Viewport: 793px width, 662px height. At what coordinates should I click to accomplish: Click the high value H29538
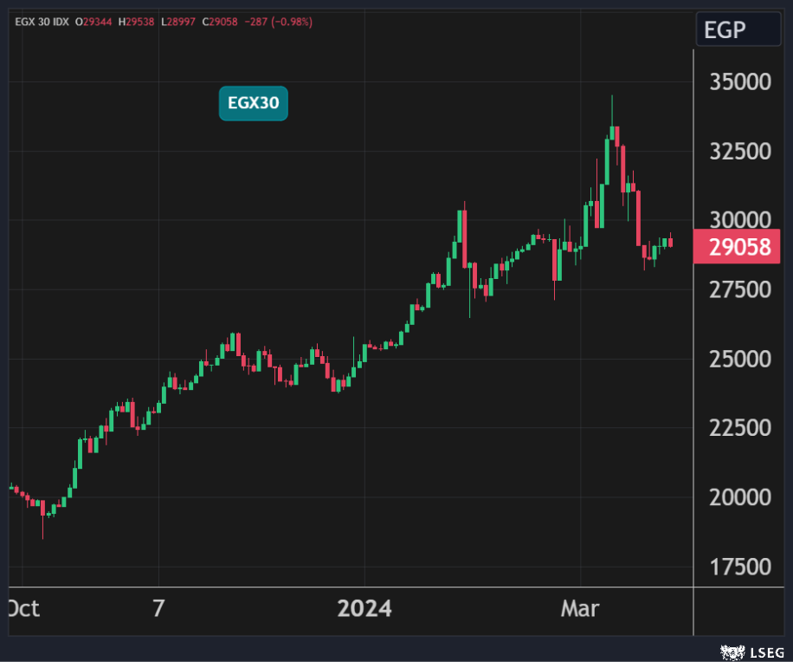[x=138, y=20]
